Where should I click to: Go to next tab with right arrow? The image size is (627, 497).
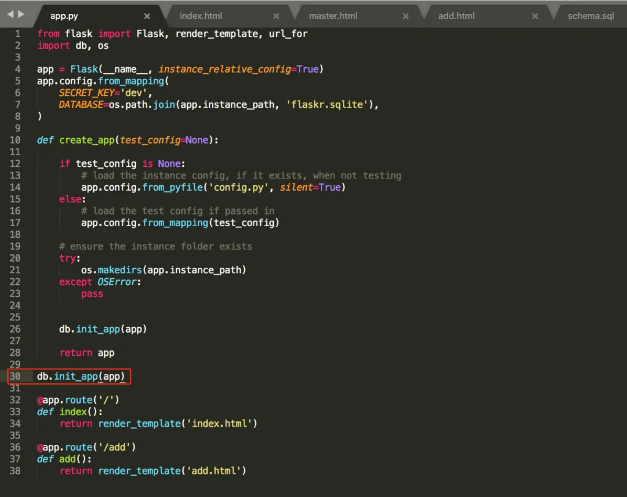[21, 15]
